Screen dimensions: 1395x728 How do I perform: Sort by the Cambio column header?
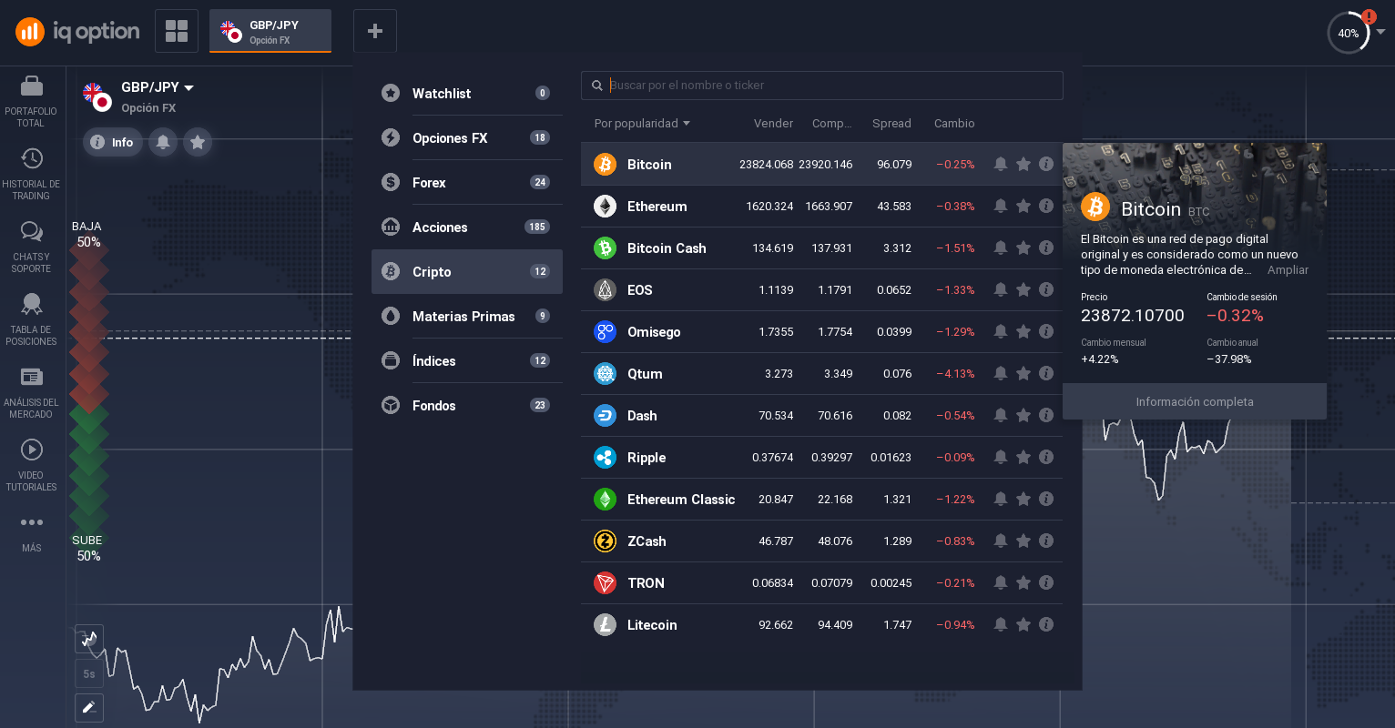(954, 124)
